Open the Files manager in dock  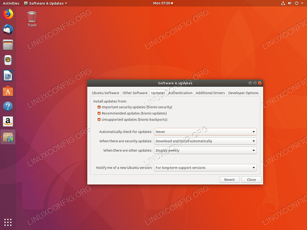(x=8, y=45)
